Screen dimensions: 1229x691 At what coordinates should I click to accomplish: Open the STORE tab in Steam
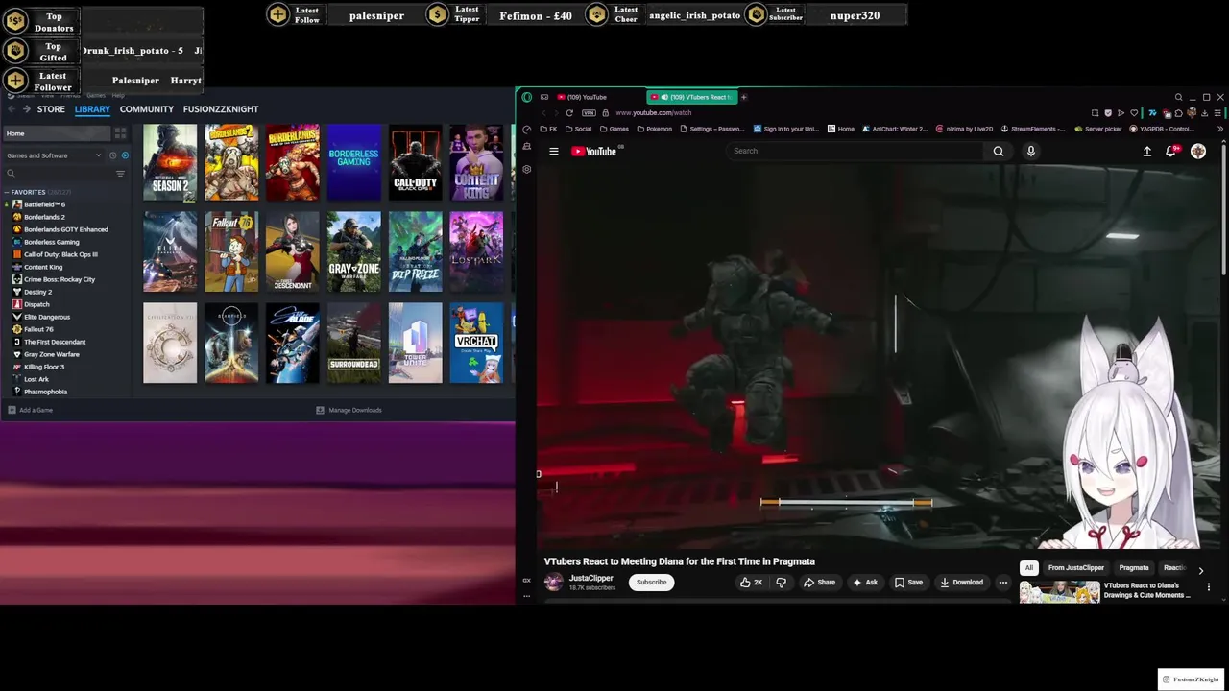tap(51, 109)
